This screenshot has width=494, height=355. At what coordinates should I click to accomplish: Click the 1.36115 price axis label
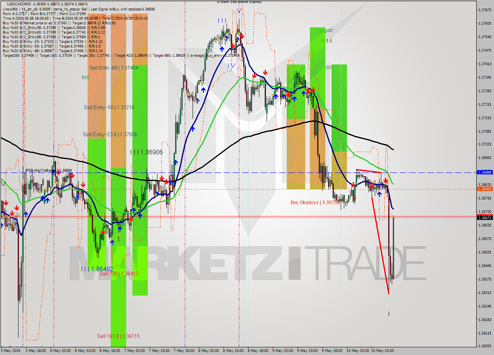tap(485, 333)
